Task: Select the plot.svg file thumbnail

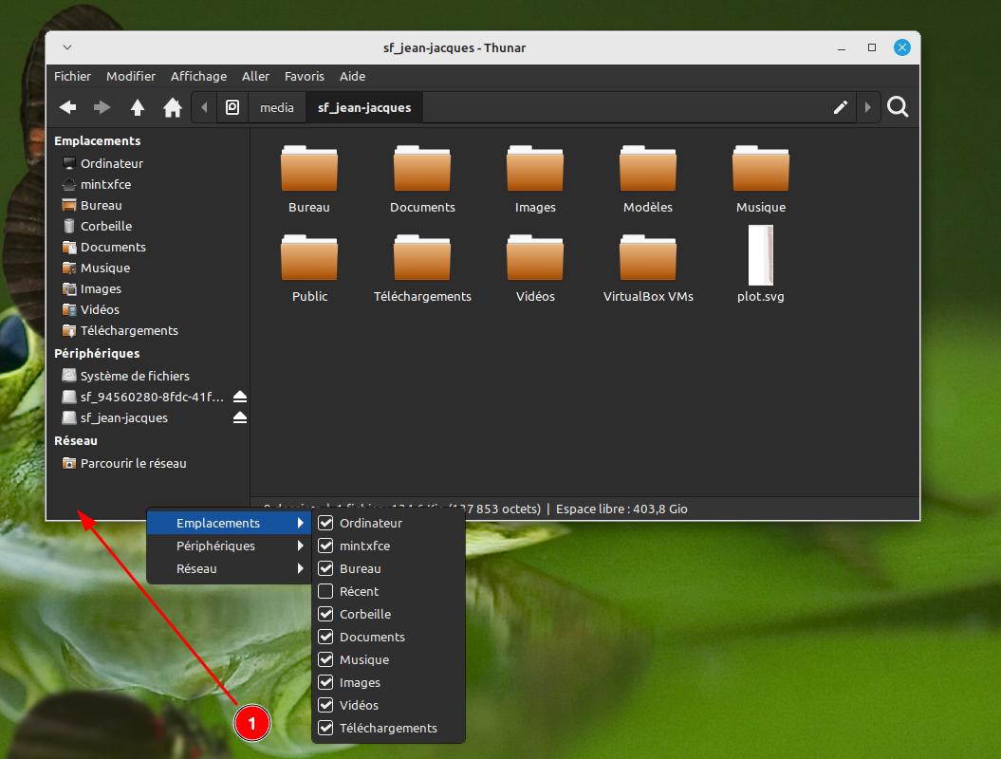Action: point(761,255)
